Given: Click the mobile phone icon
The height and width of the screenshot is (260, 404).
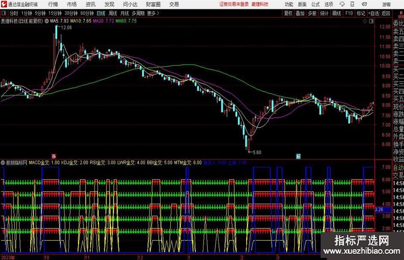Looking at the screenshot, I should coord(352,4).
